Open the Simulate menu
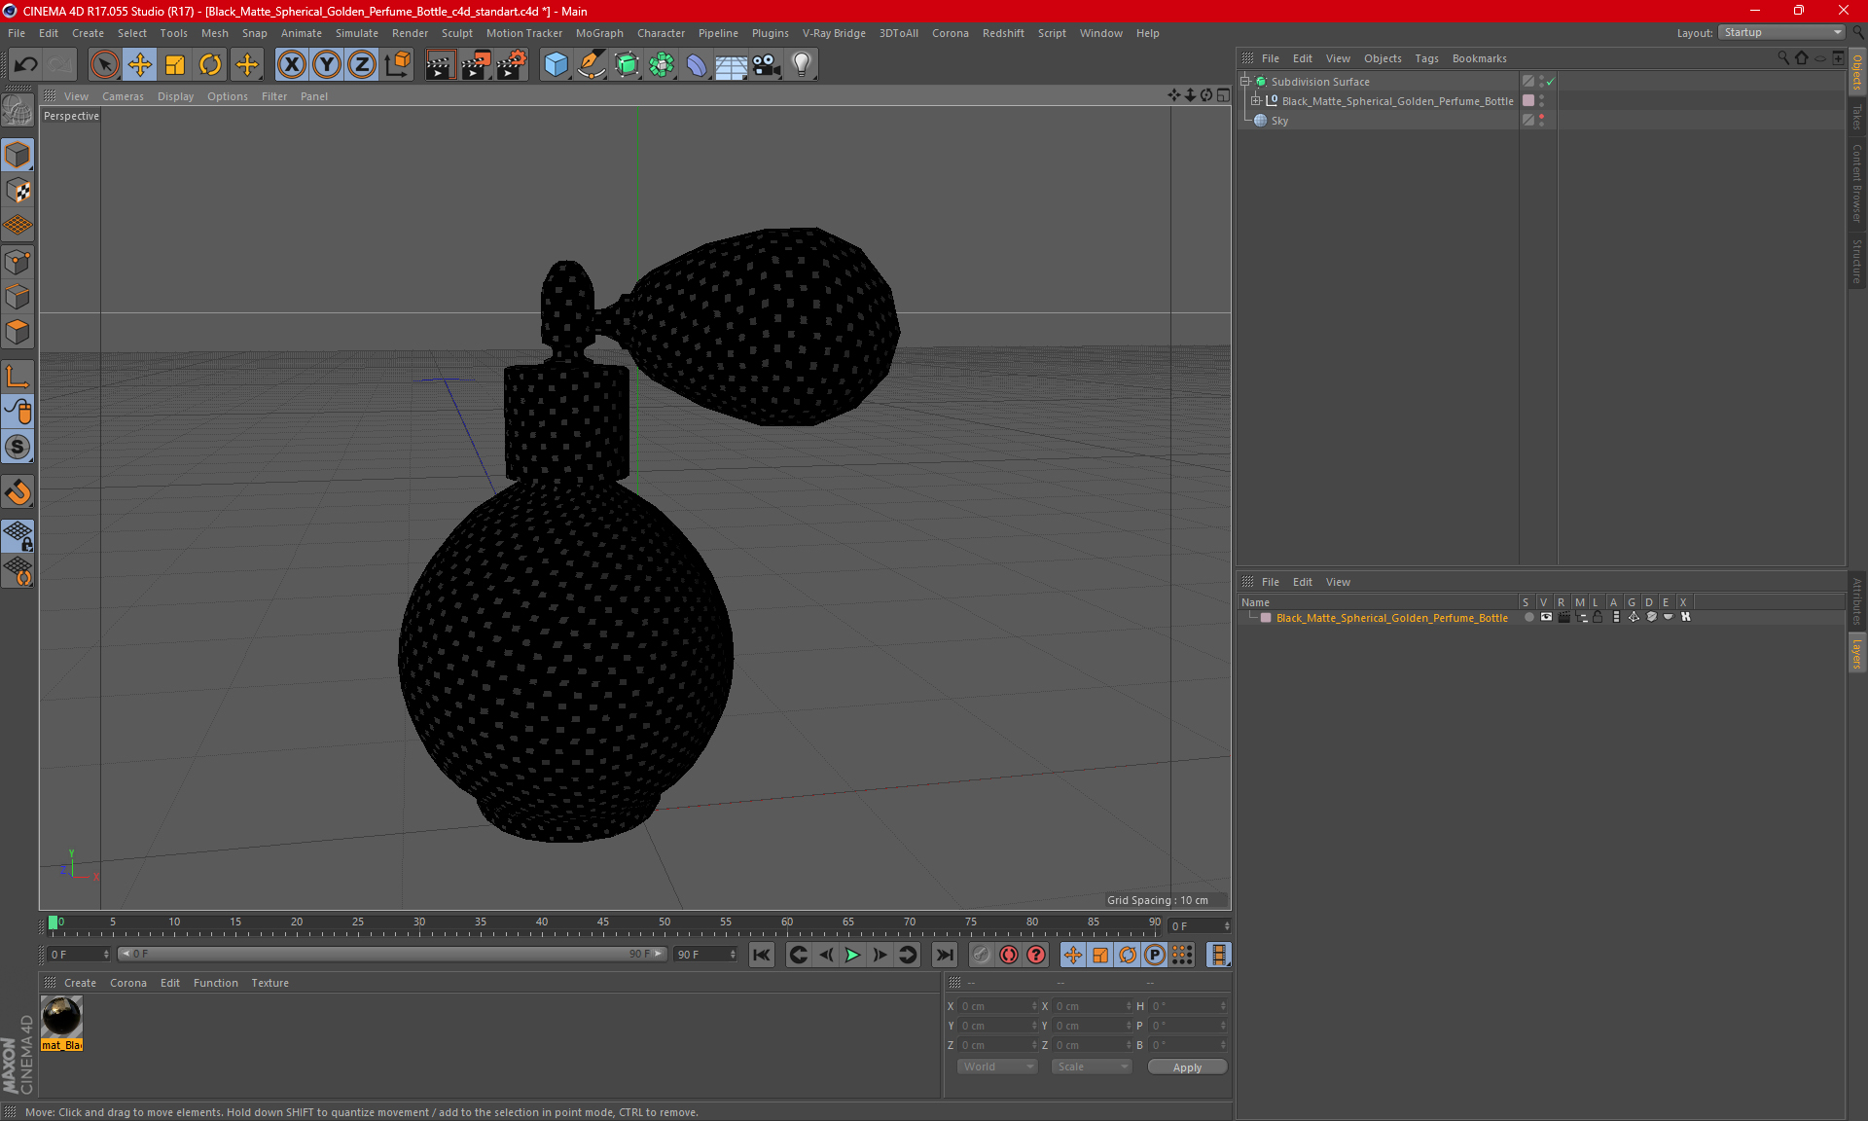This screenshot has width=1868, height=1121. tap(357, 33)
